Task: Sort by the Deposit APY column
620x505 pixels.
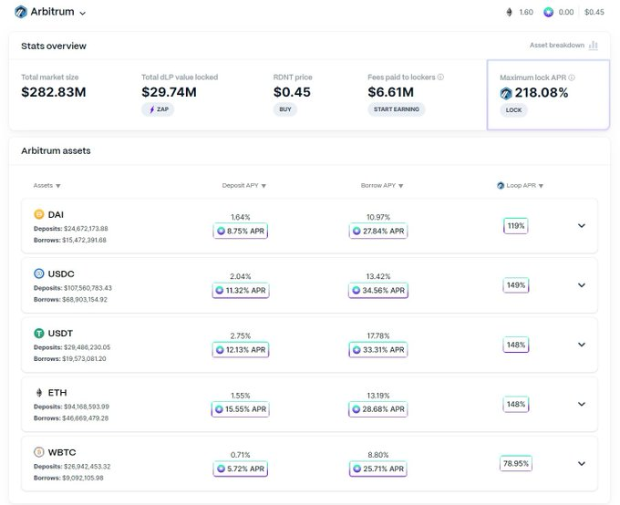Action: point(244,185)
